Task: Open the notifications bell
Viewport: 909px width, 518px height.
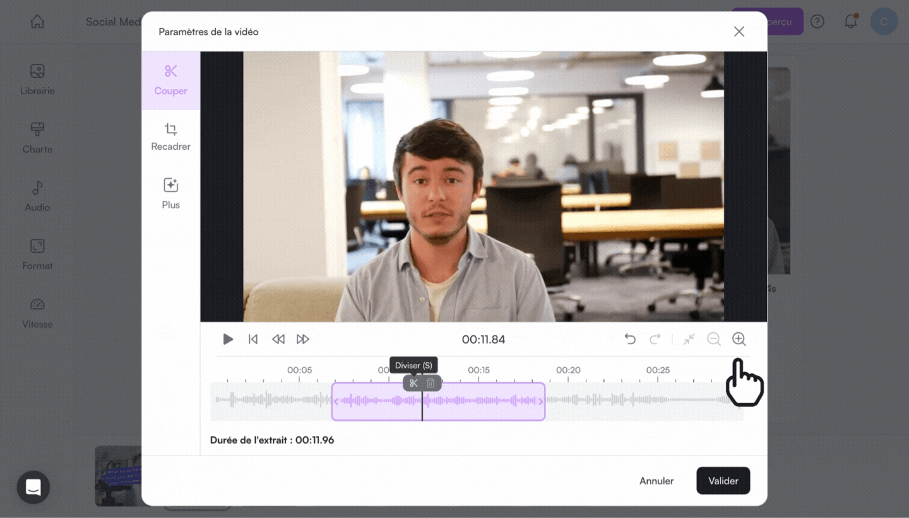Action: [x=851, y=21]
